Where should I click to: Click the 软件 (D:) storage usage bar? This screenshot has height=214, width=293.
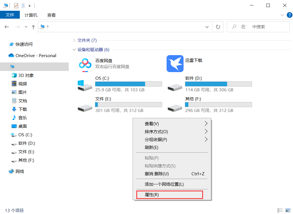click(x=218, y=84)
